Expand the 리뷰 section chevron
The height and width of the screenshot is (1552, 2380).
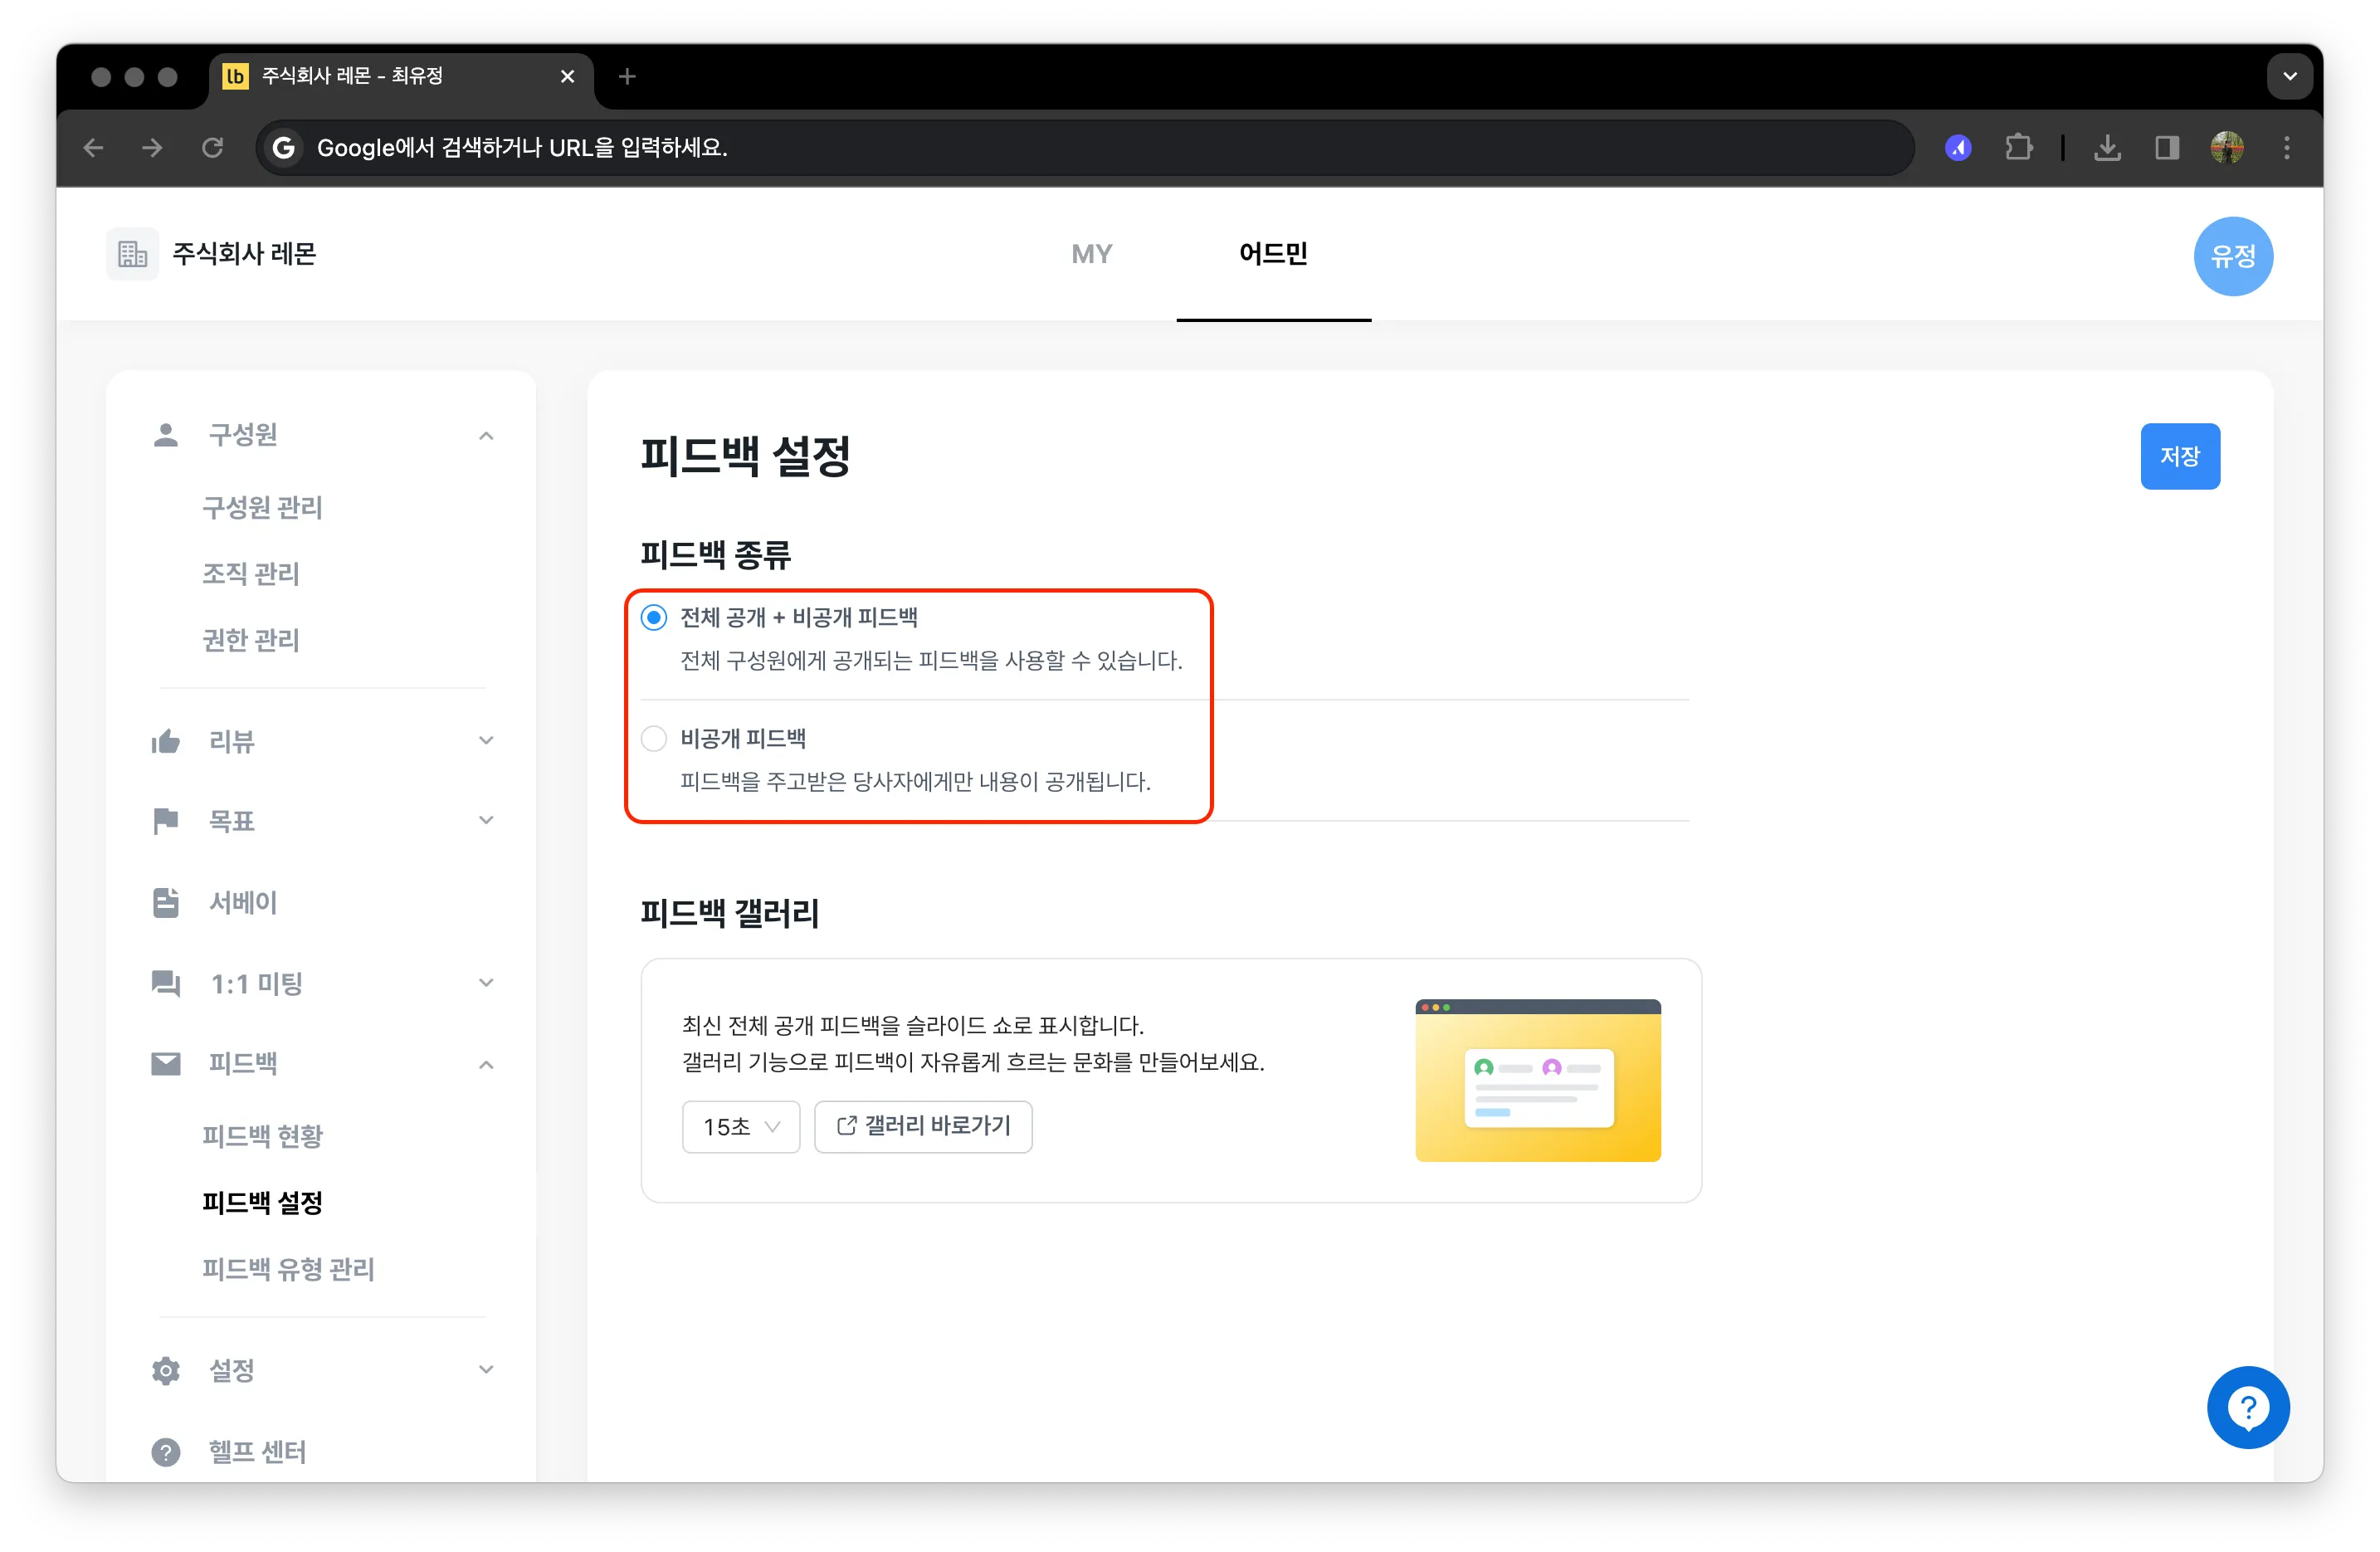click(486, 741)
